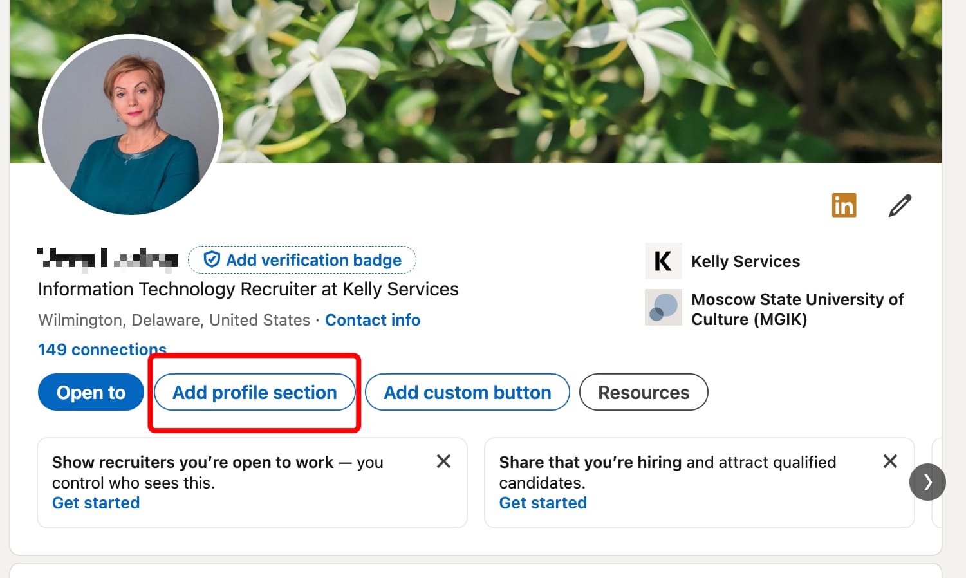This screenshot has height=578, width=966.
Task: Get started sharing that you're hiring
Action: click(x=543, y=503)
